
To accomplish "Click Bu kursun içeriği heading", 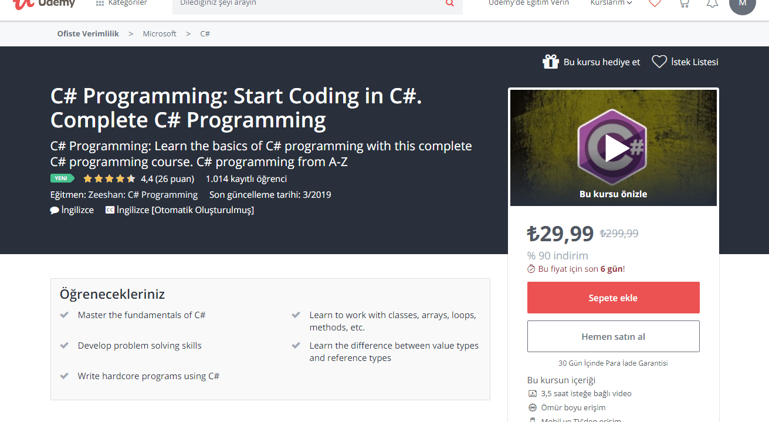I will tap(561, 380).
